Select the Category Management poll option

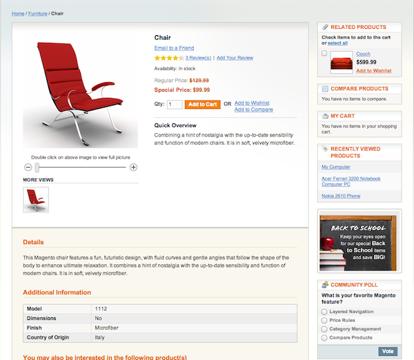coord(324,329)
